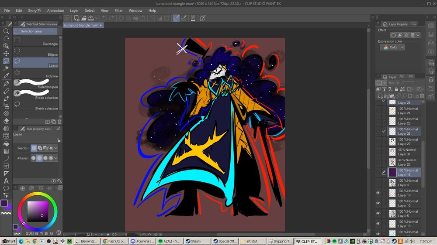Open the File menu

click(7, 10)
